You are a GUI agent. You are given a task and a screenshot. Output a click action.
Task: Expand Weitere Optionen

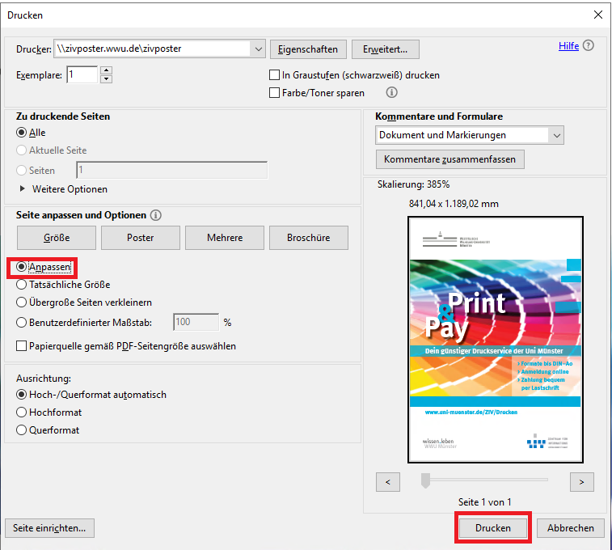point(23,189)
